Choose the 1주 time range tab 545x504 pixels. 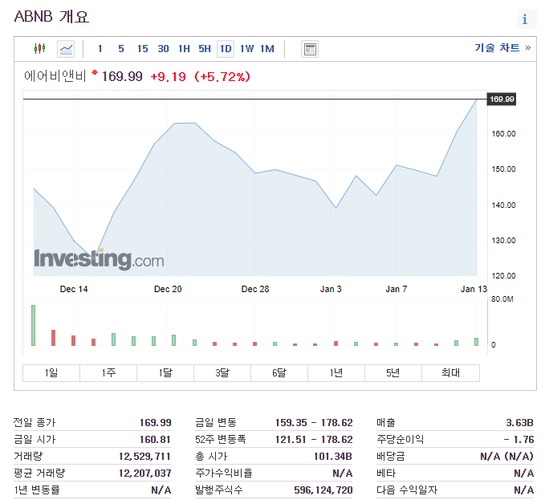(108, 373)
